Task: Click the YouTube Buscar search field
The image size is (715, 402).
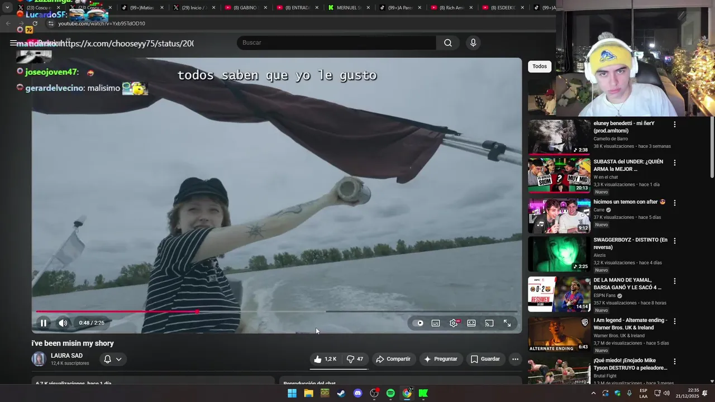Action: click(x=336, y=42)
